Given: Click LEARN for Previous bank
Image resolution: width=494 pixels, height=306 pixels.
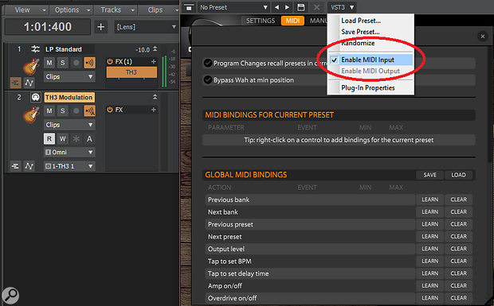Looking at the screenshot, I should [x=429, y=199].
